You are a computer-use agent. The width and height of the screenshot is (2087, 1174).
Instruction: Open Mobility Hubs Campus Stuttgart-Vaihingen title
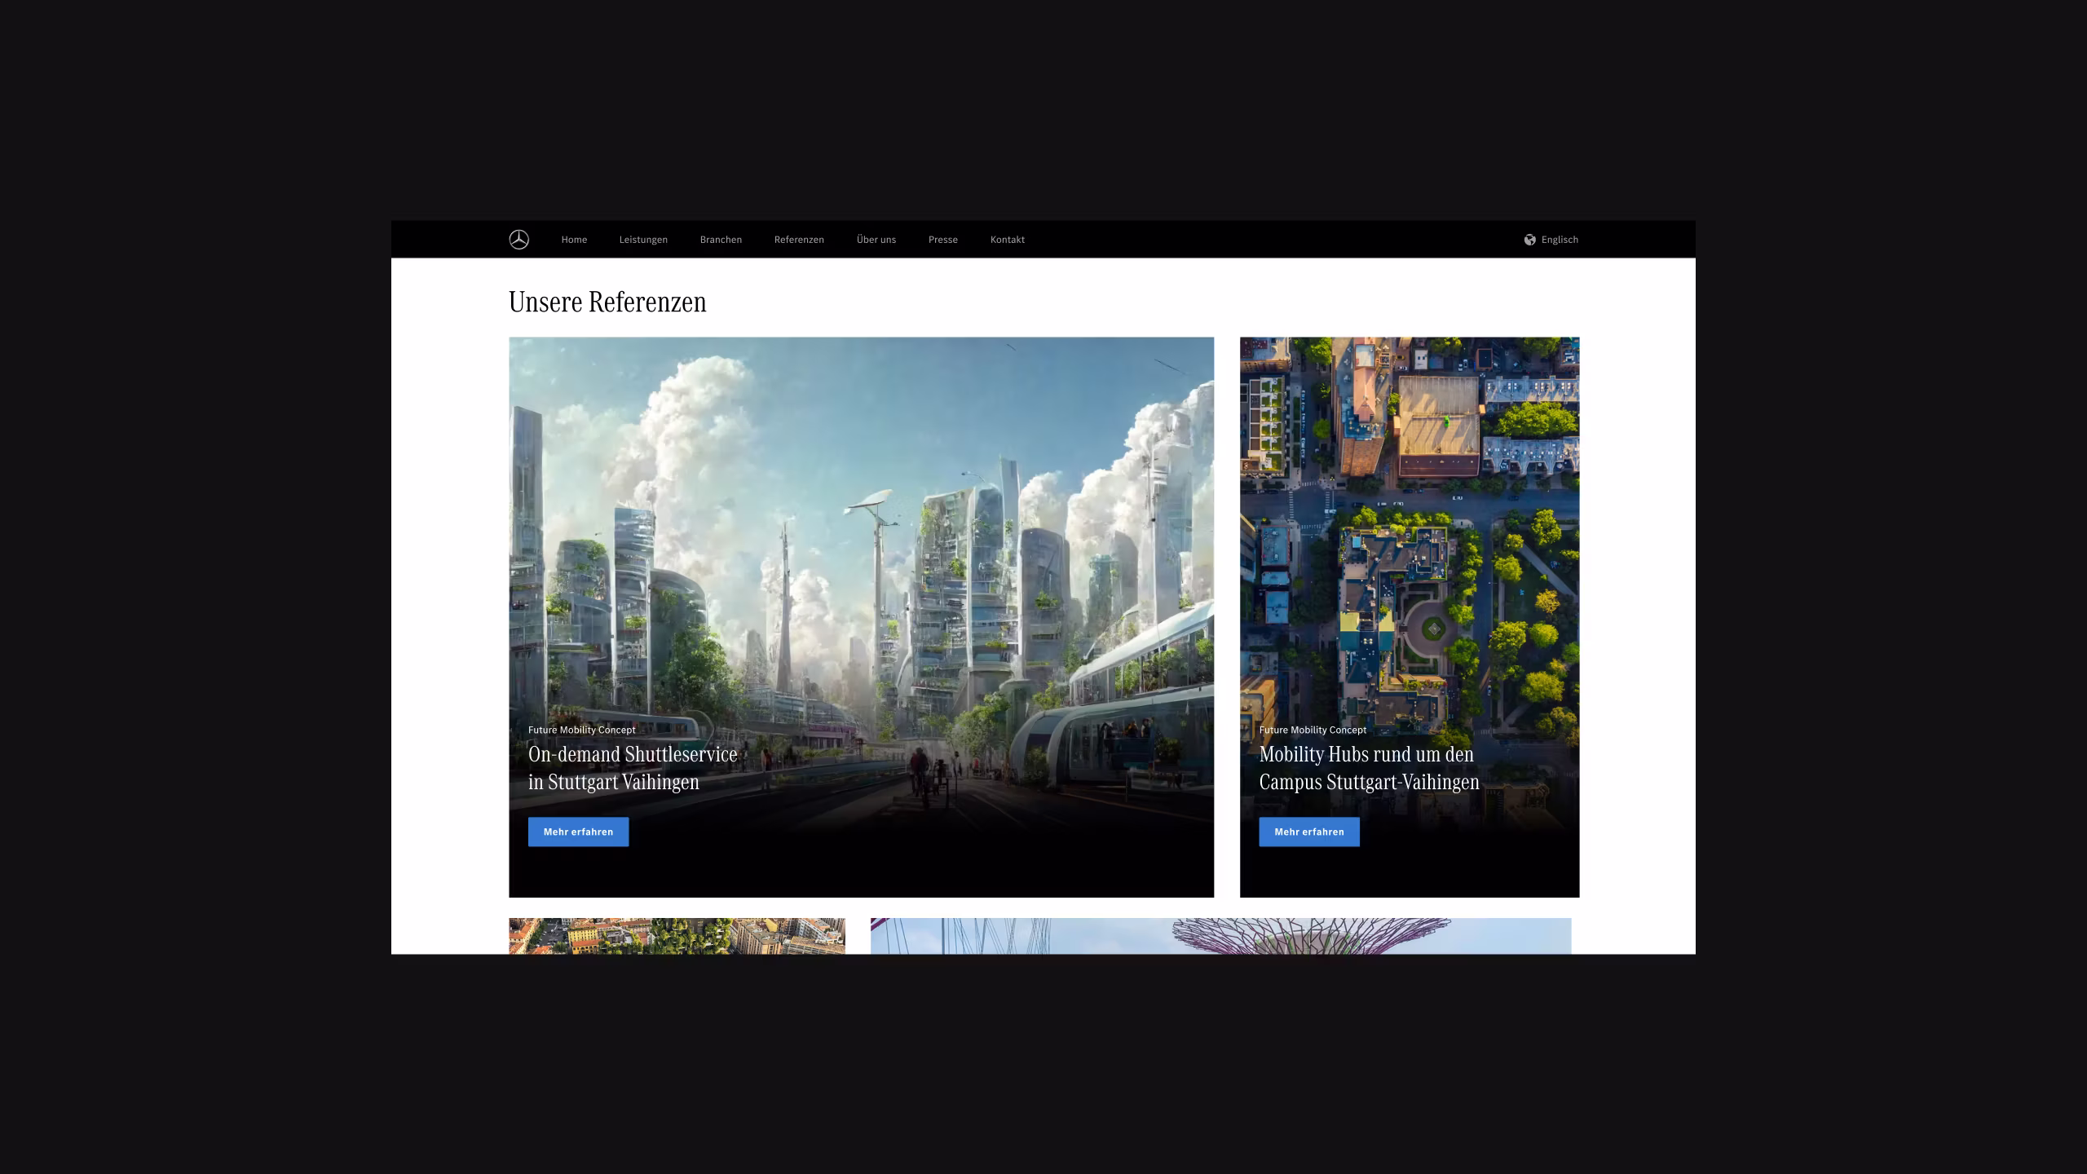1368,768
